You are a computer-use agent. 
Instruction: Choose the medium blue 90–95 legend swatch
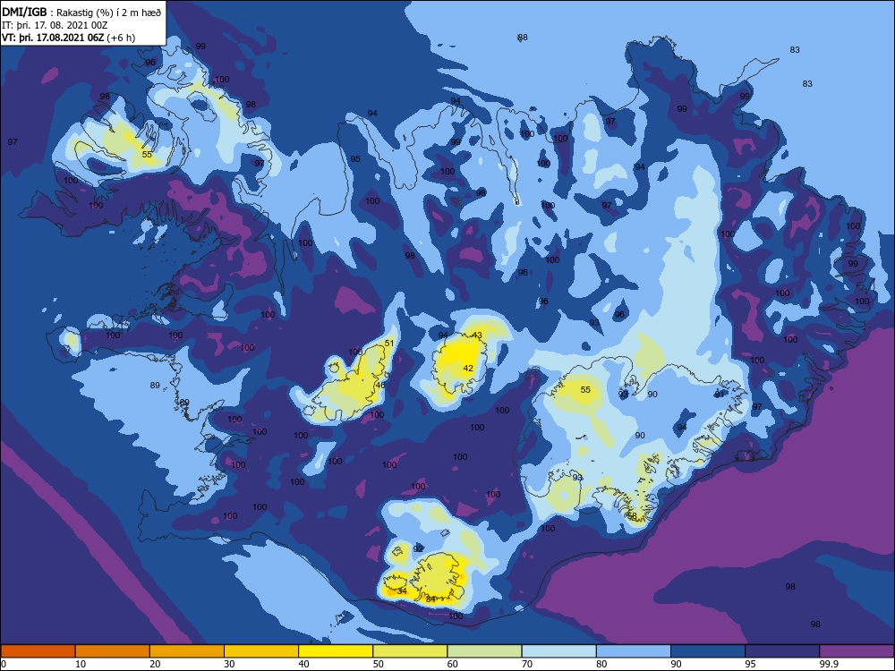coord(708,651)
